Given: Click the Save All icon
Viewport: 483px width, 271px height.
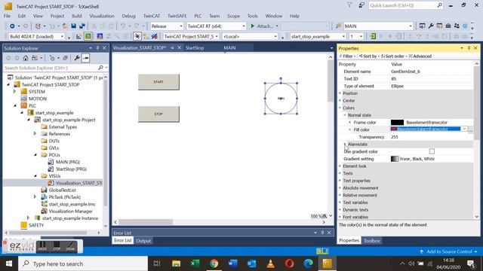Looking at the screenshot, I should click(82, 26).
